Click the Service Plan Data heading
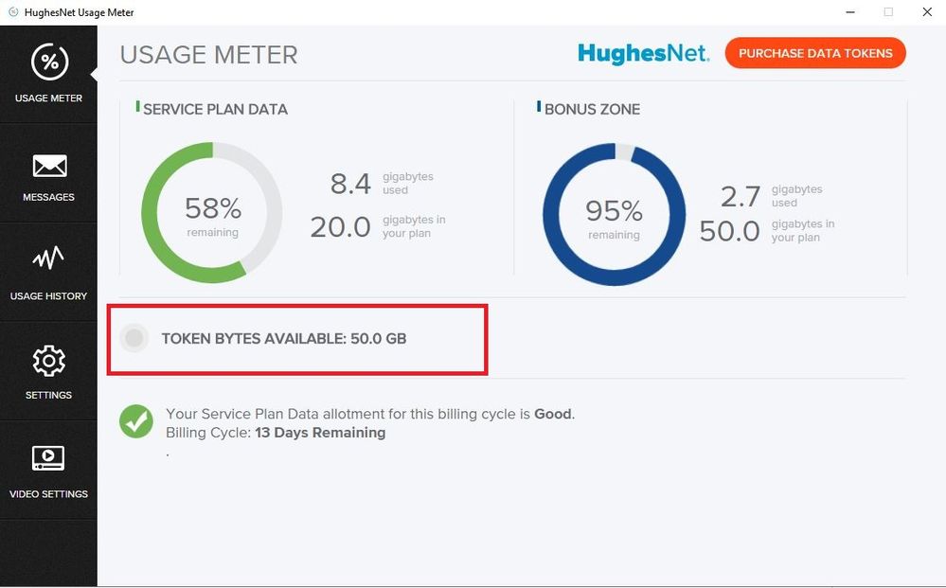The image size is (946, 588). [215, 109]
